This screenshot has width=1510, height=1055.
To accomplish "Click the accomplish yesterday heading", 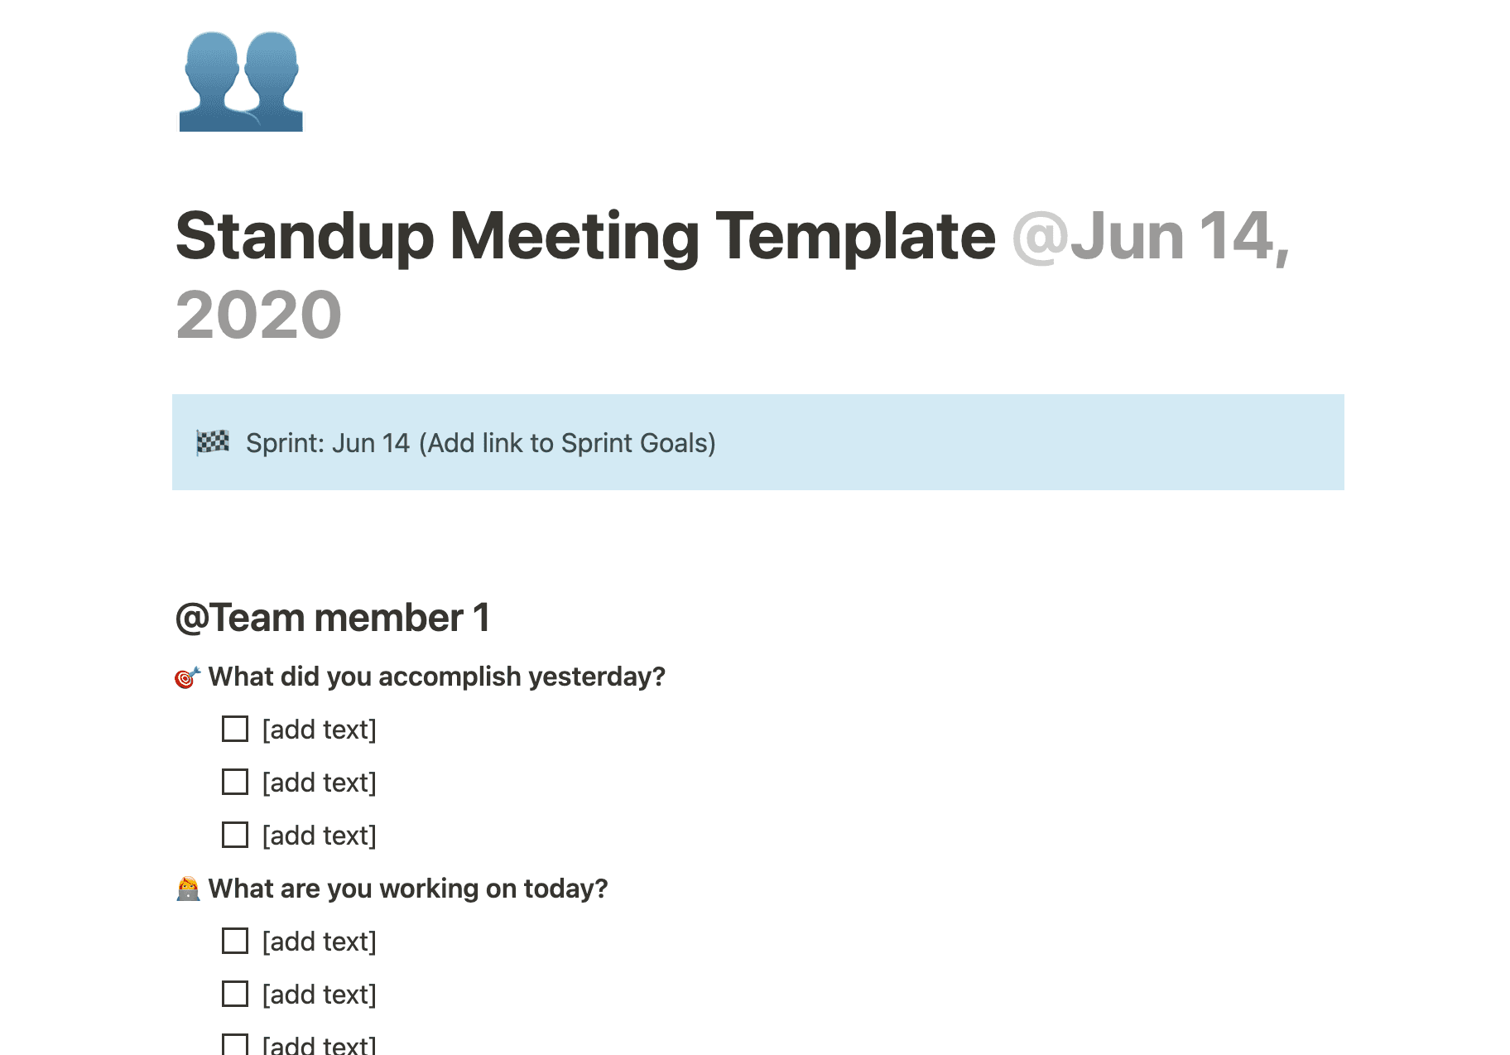I will point(437,677).
